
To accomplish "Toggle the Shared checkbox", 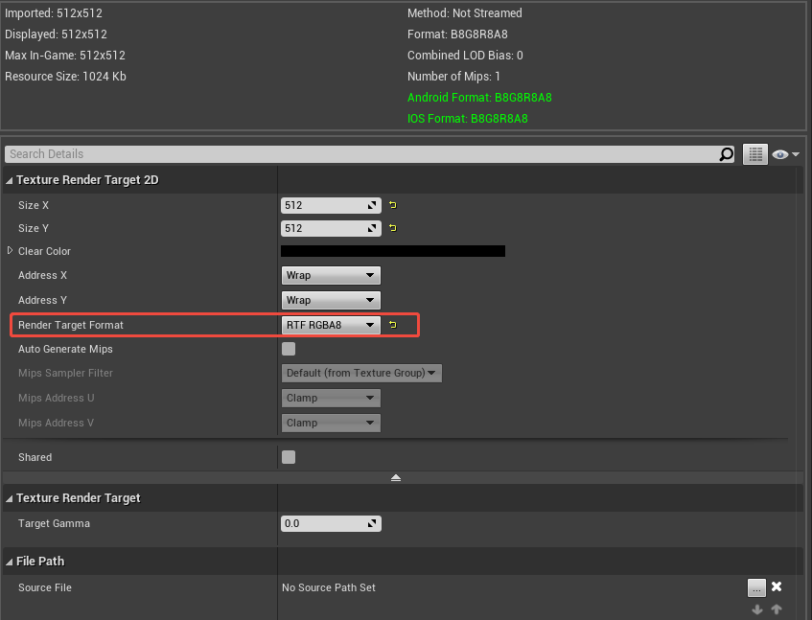I will point(289,457).
